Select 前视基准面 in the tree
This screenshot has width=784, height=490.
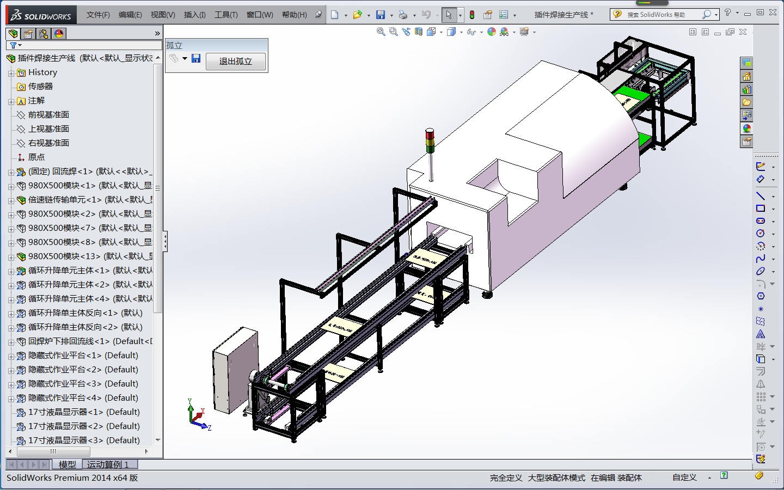tap(48, 115)
